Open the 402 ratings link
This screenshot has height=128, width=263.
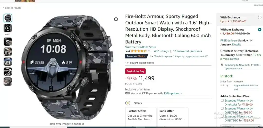(x=161, y=51)
